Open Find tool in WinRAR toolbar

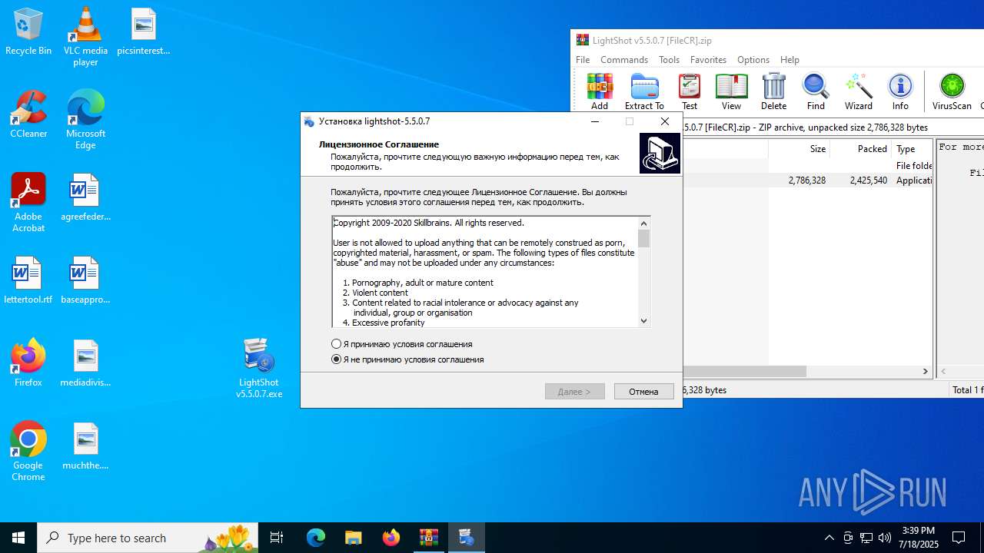816,91
